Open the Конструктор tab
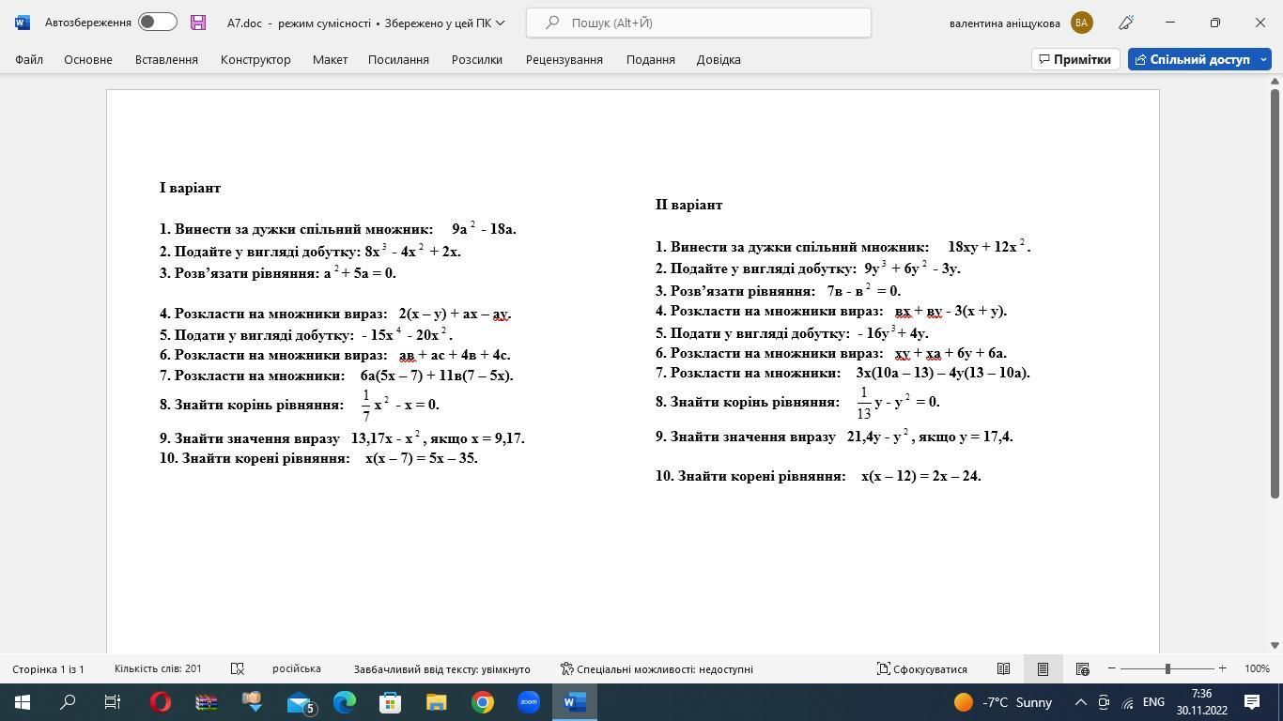 [255, 59]
